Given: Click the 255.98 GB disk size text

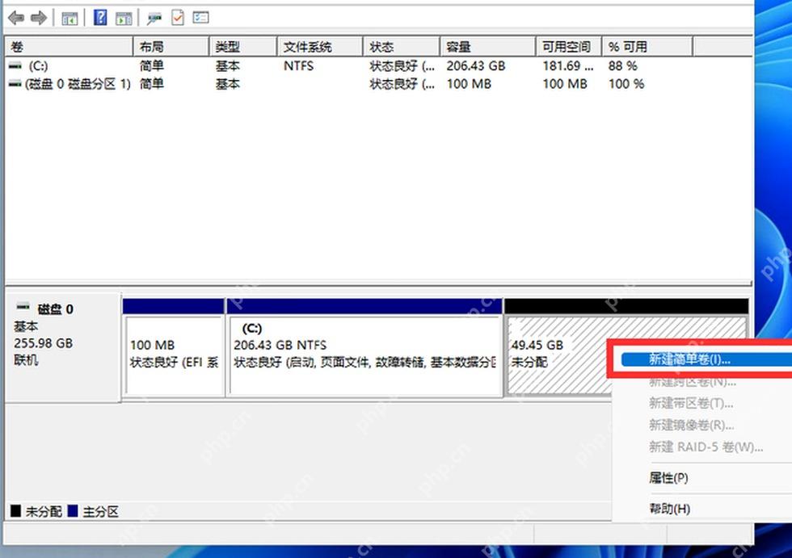Looking at the screenshot, I should click(x=44, y=343).
